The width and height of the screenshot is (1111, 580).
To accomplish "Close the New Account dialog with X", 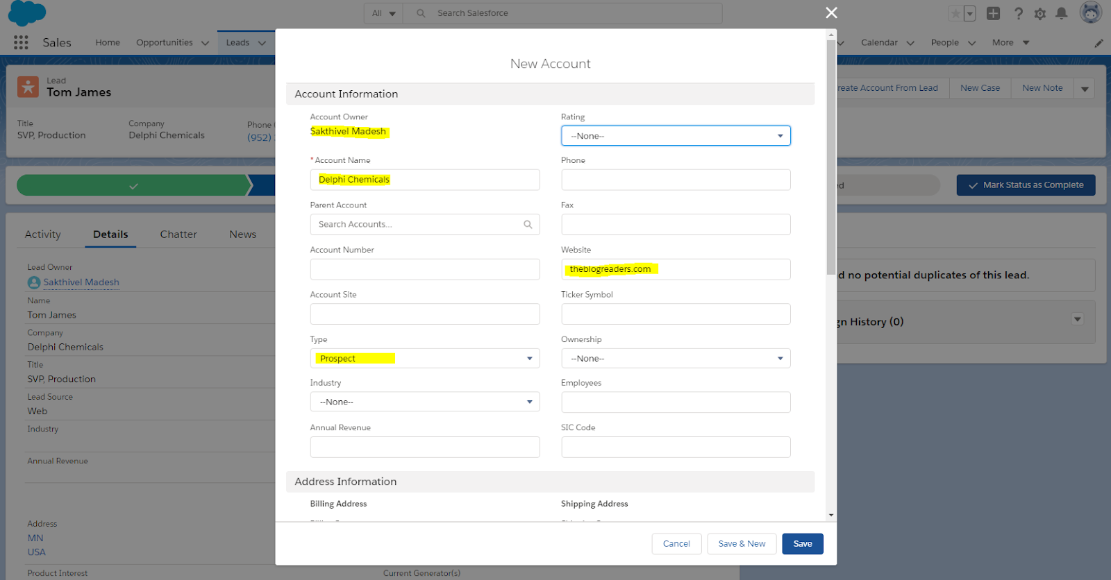I will click(x=831, y=12).
